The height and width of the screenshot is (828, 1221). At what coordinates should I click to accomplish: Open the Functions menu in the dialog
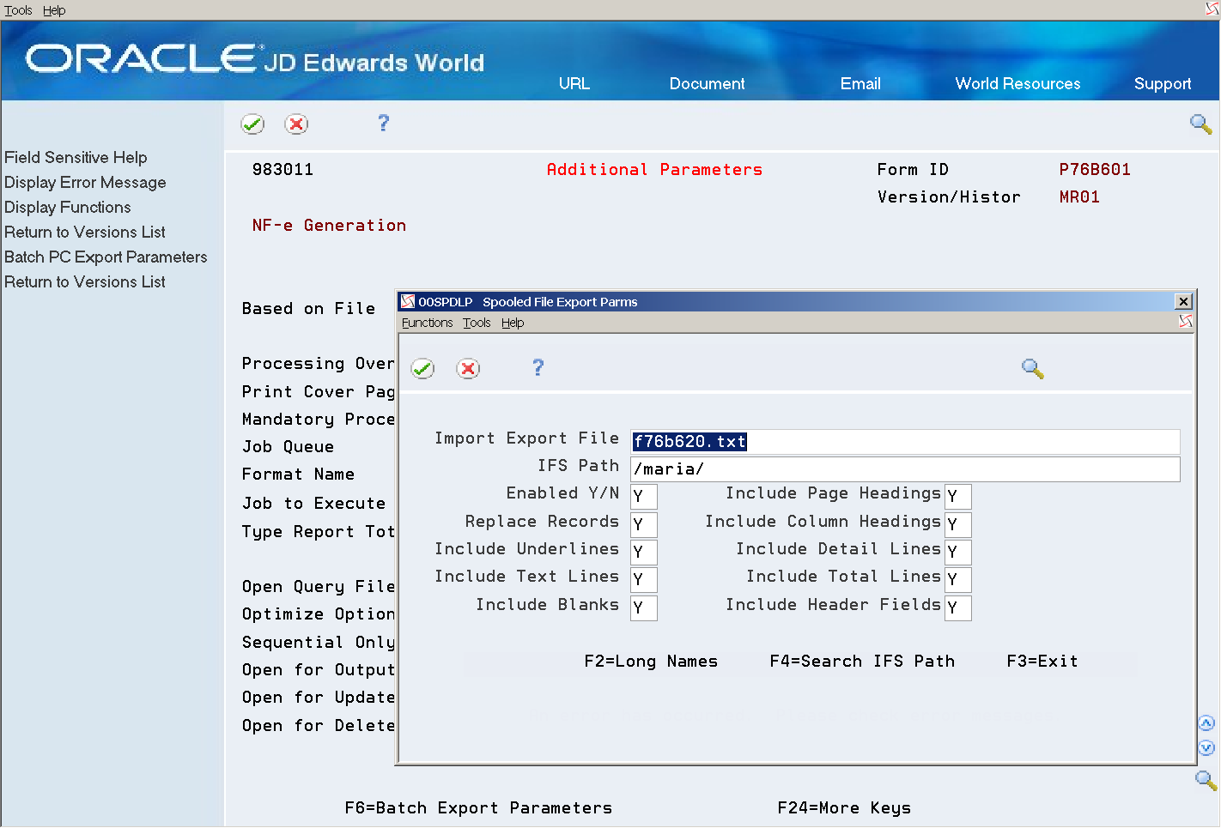tap(427, 323)
